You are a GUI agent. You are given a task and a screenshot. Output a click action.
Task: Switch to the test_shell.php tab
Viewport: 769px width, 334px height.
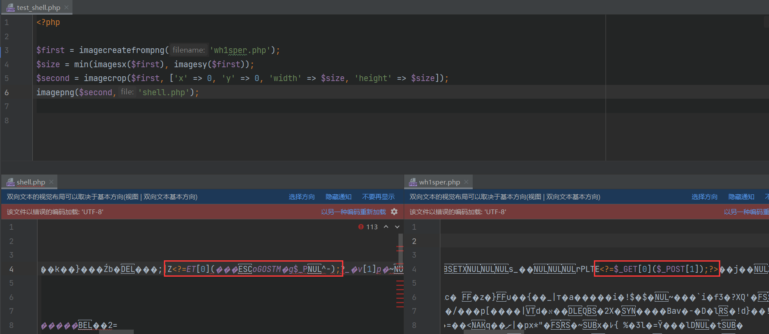(38, 7)
